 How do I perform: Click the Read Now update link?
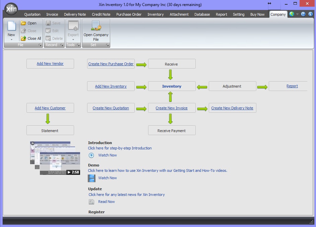[x=106, y=202]
